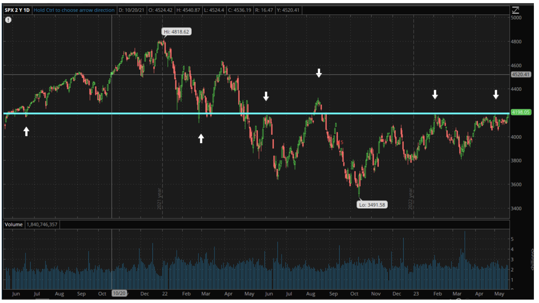This screenshot has height=303, width=539.
Task: Click the low value L: 4524.4
Action: (214, 10)
